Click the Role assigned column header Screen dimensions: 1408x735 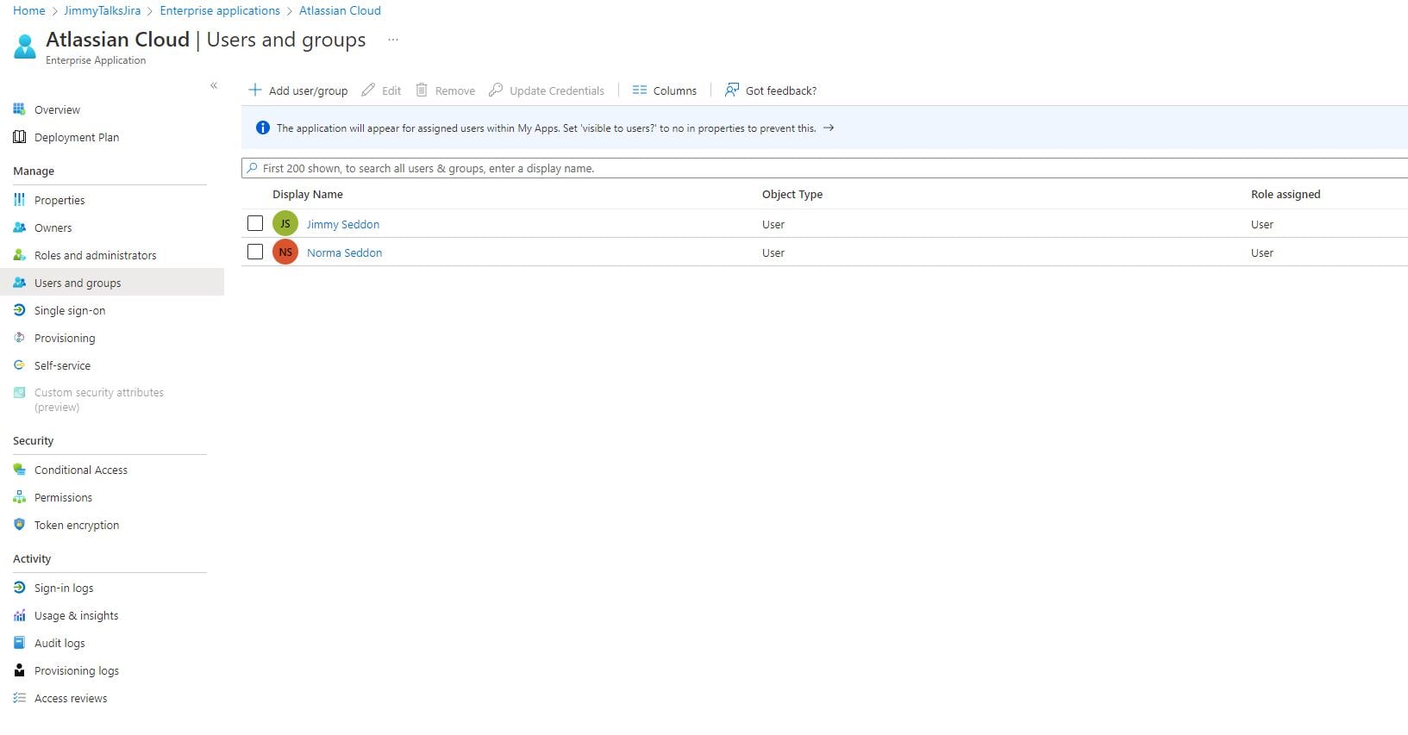click(1286, 194)
